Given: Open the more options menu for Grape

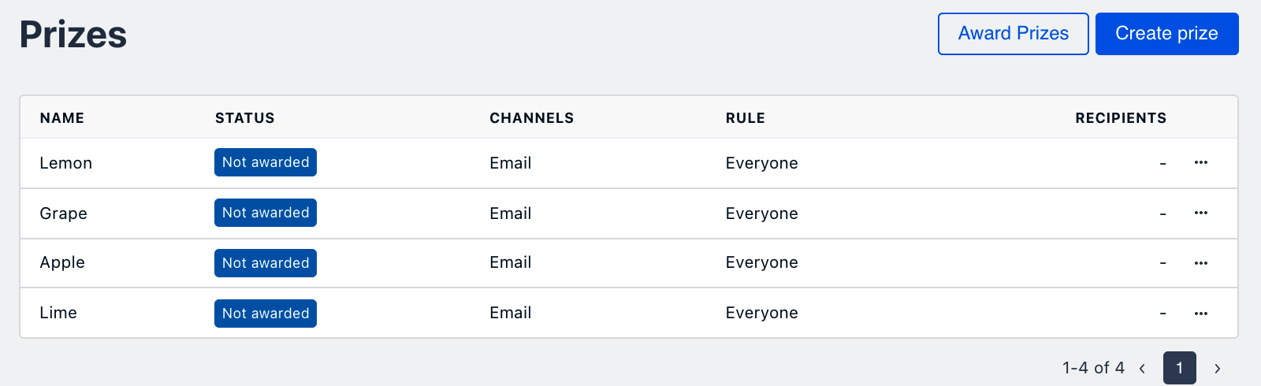Looking at the screenshot, I should tap(1200, 213).
